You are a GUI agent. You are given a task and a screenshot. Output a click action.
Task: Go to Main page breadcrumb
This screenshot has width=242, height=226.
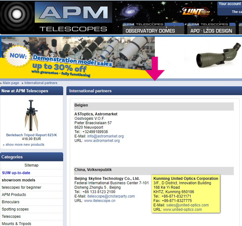click(x=11, y=83)
